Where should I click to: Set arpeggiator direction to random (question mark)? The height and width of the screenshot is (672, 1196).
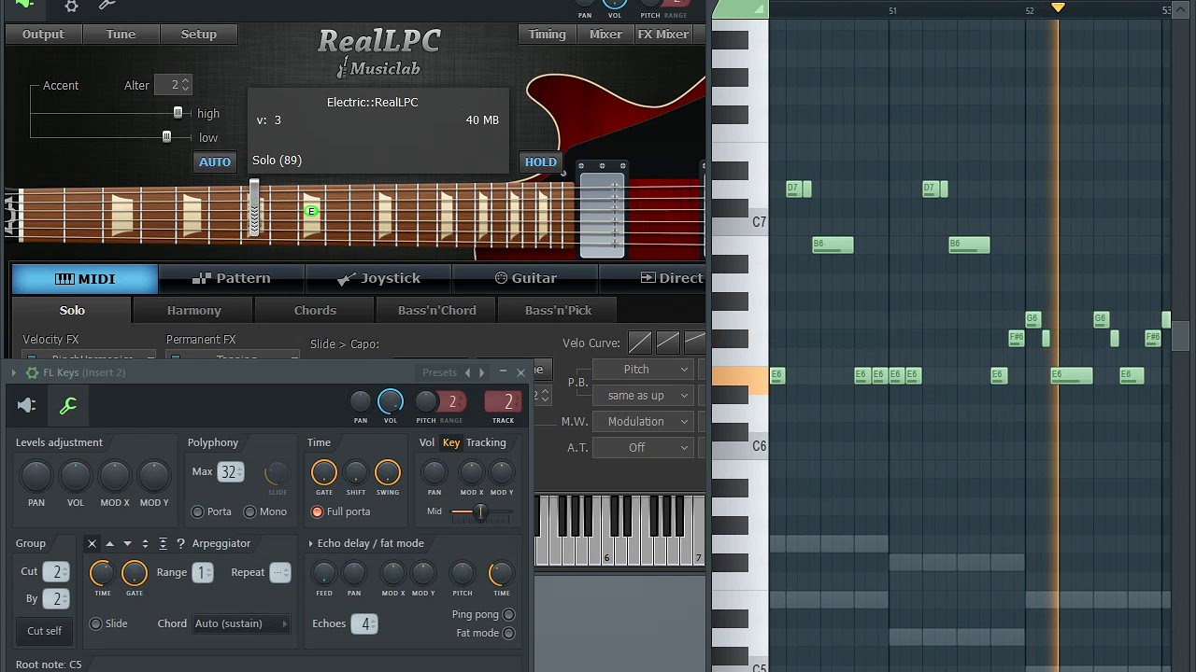[x=180, y=543]
